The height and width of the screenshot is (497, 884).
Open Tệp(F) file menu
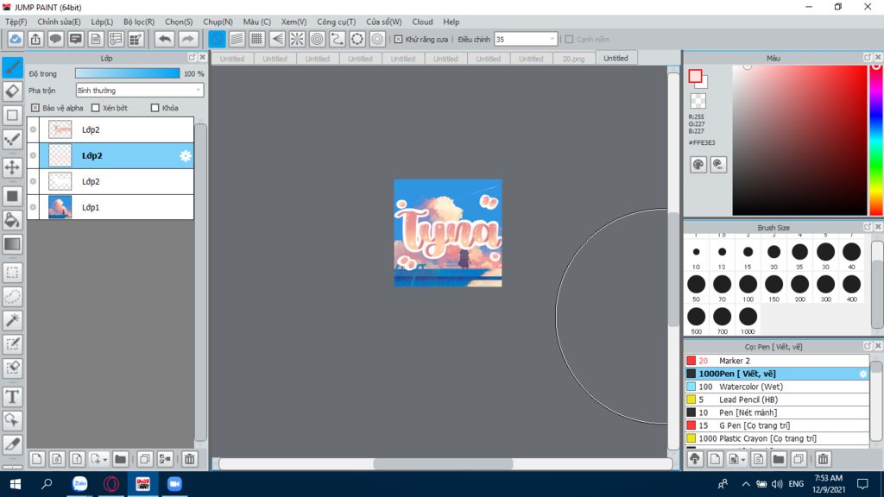point(16,22)
